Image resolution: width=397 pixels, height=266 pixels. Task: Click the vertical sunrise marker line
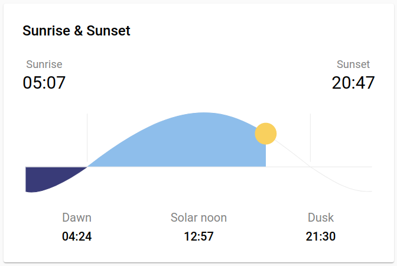coord(87,136)
